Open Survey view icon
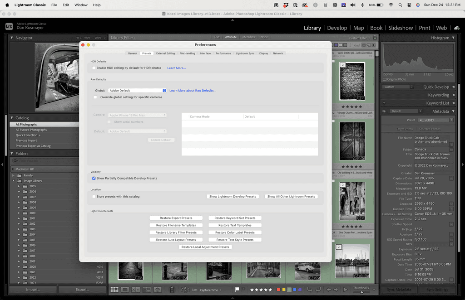This screenshot has width=465, height=300. [x=147, y=290]
